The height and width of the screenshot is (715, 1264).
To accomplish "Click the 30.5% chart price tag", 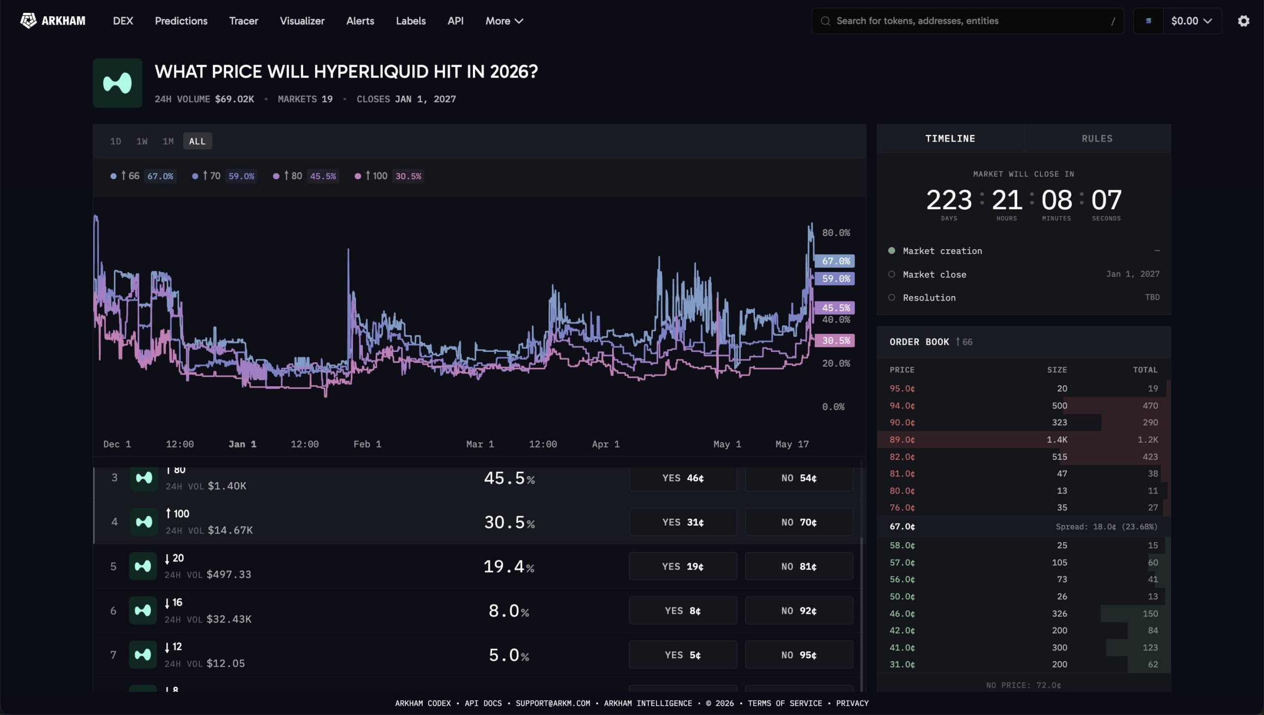I will click(835, 340).
